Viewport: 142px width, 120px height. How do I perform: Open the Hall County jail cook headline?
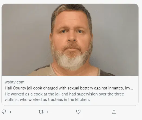(x=69, y=88)
